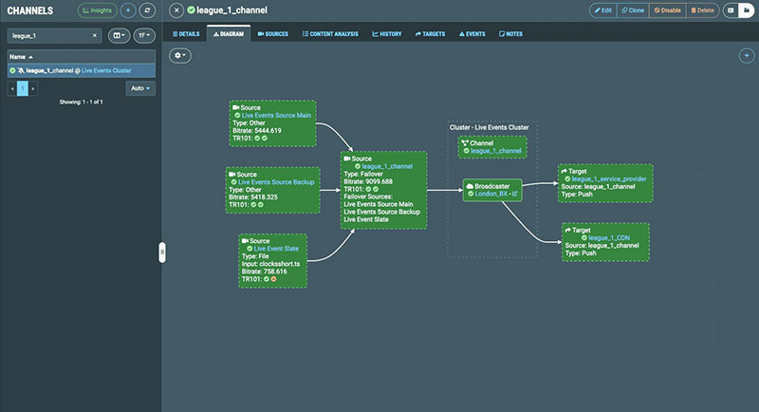Close the league_1_channel detail panel
This screenshot has width=759, height=412.
point(176,10)
